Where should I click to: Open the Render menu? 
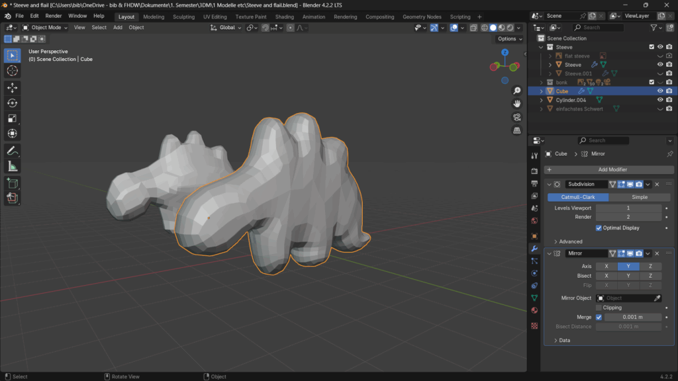[54, 16]
